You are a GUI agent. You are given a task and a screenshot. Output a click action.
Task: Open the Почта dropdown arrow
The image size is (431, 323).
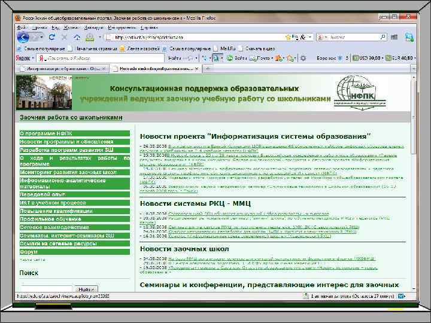(x=272, y=58)
